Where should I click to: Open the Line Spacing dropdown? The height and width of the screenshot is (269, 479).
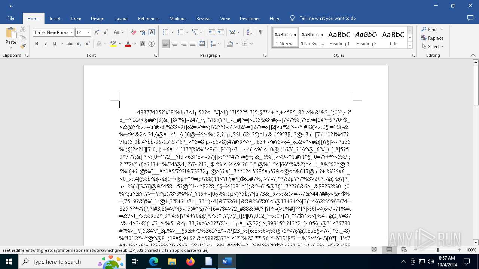click(x=215, y=44)
